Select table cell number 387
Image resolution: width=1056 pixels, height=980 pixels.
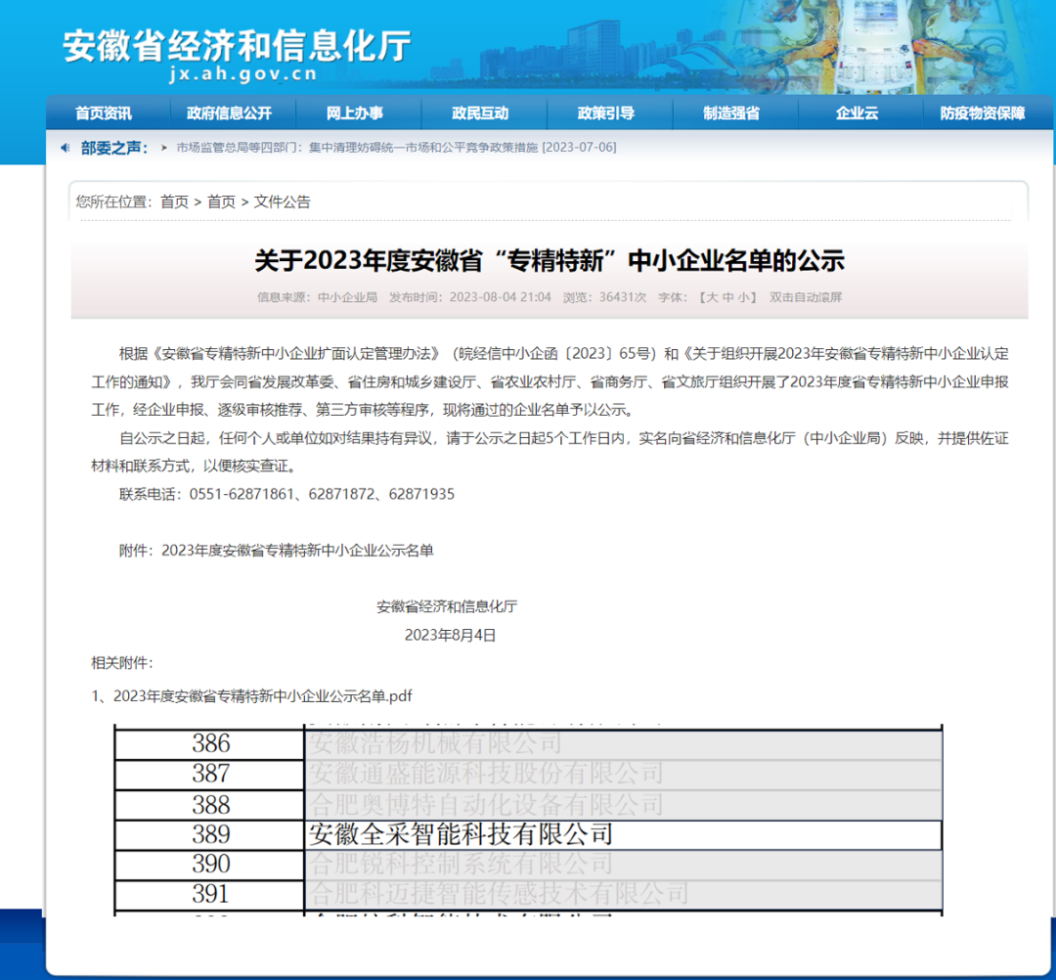pyautogui.click(x=211, y=774)
